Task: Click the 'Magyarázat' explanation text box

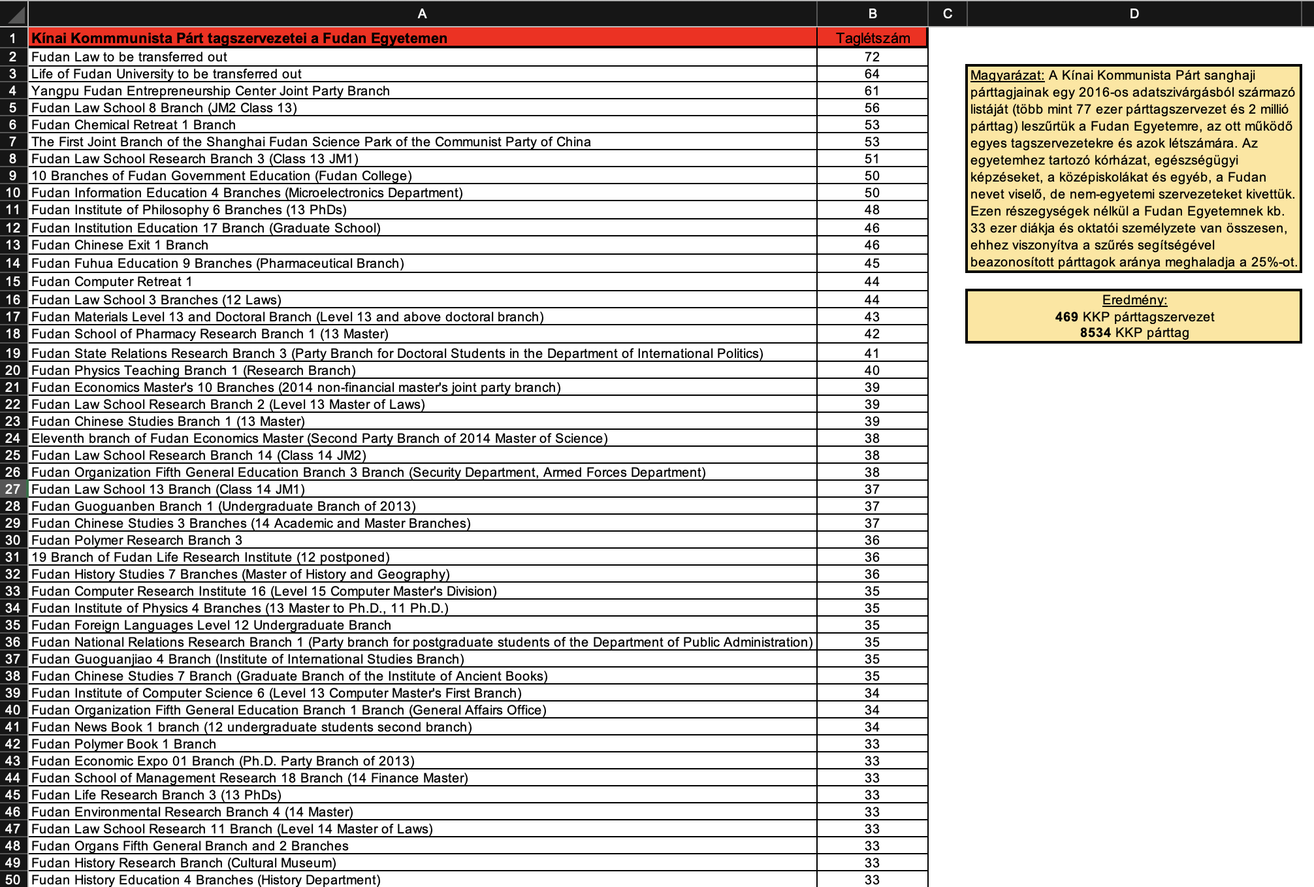Action: [x=1134, y=169]
